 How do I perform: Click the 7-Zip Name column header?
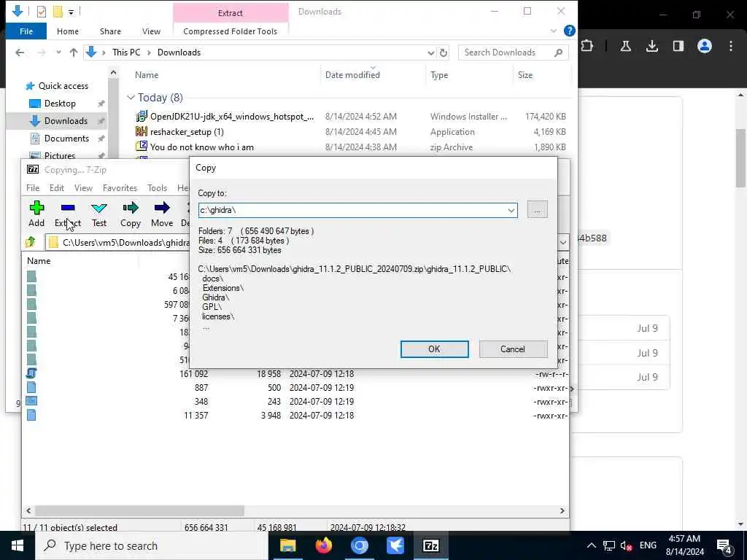coord(39,261)
